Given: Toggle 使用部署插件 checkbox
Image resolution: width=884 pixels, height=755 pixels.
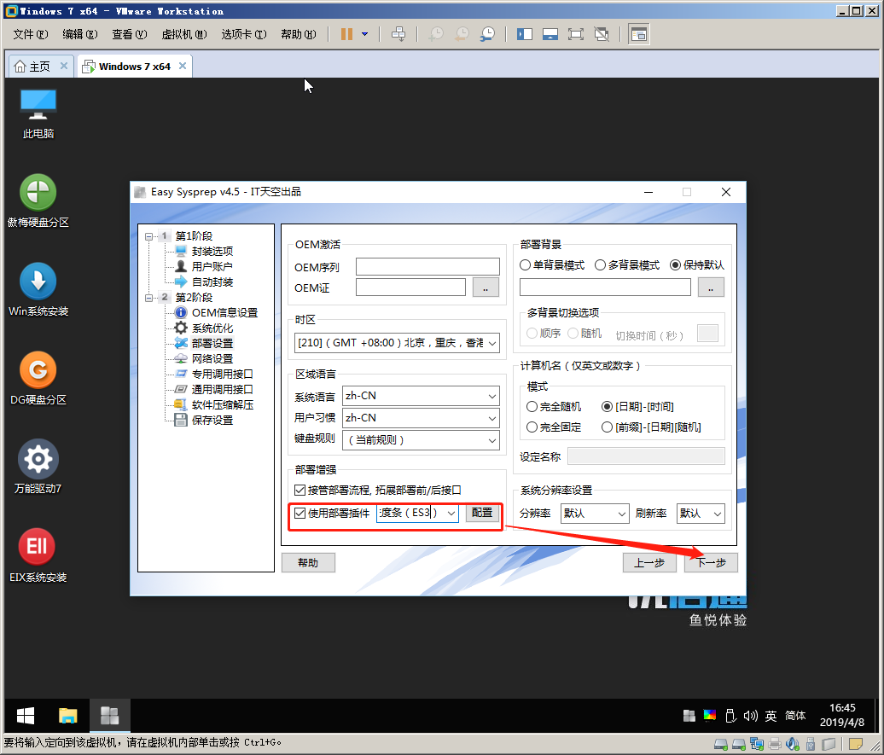Looking at the screenshot, I should pyautogui.click(x=300, y=513).
